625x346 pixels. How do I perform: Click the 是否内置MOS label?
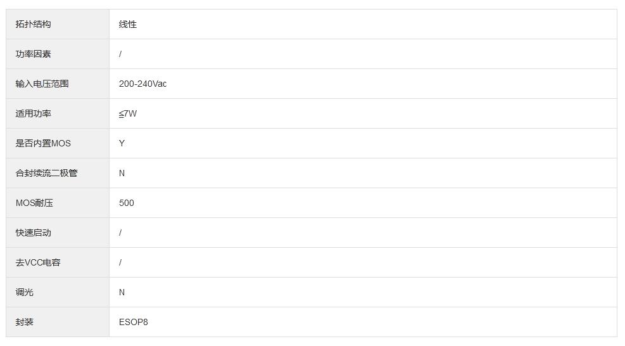click(43, 143)
